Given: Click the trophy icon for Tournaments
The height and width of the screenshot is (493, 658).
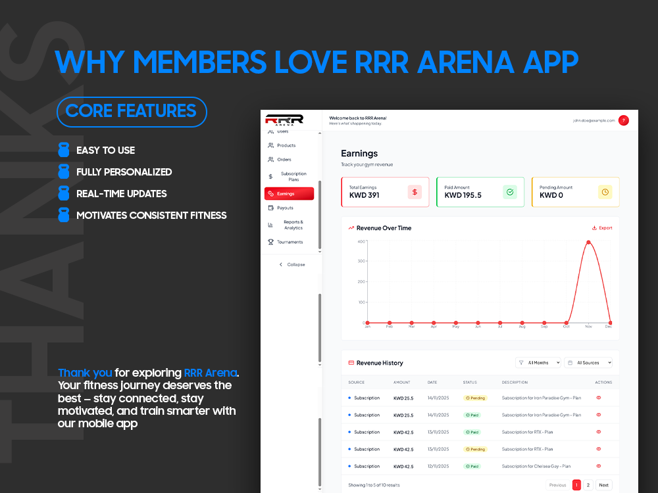Looking at the screenshot, I should (x=270, y=243).
